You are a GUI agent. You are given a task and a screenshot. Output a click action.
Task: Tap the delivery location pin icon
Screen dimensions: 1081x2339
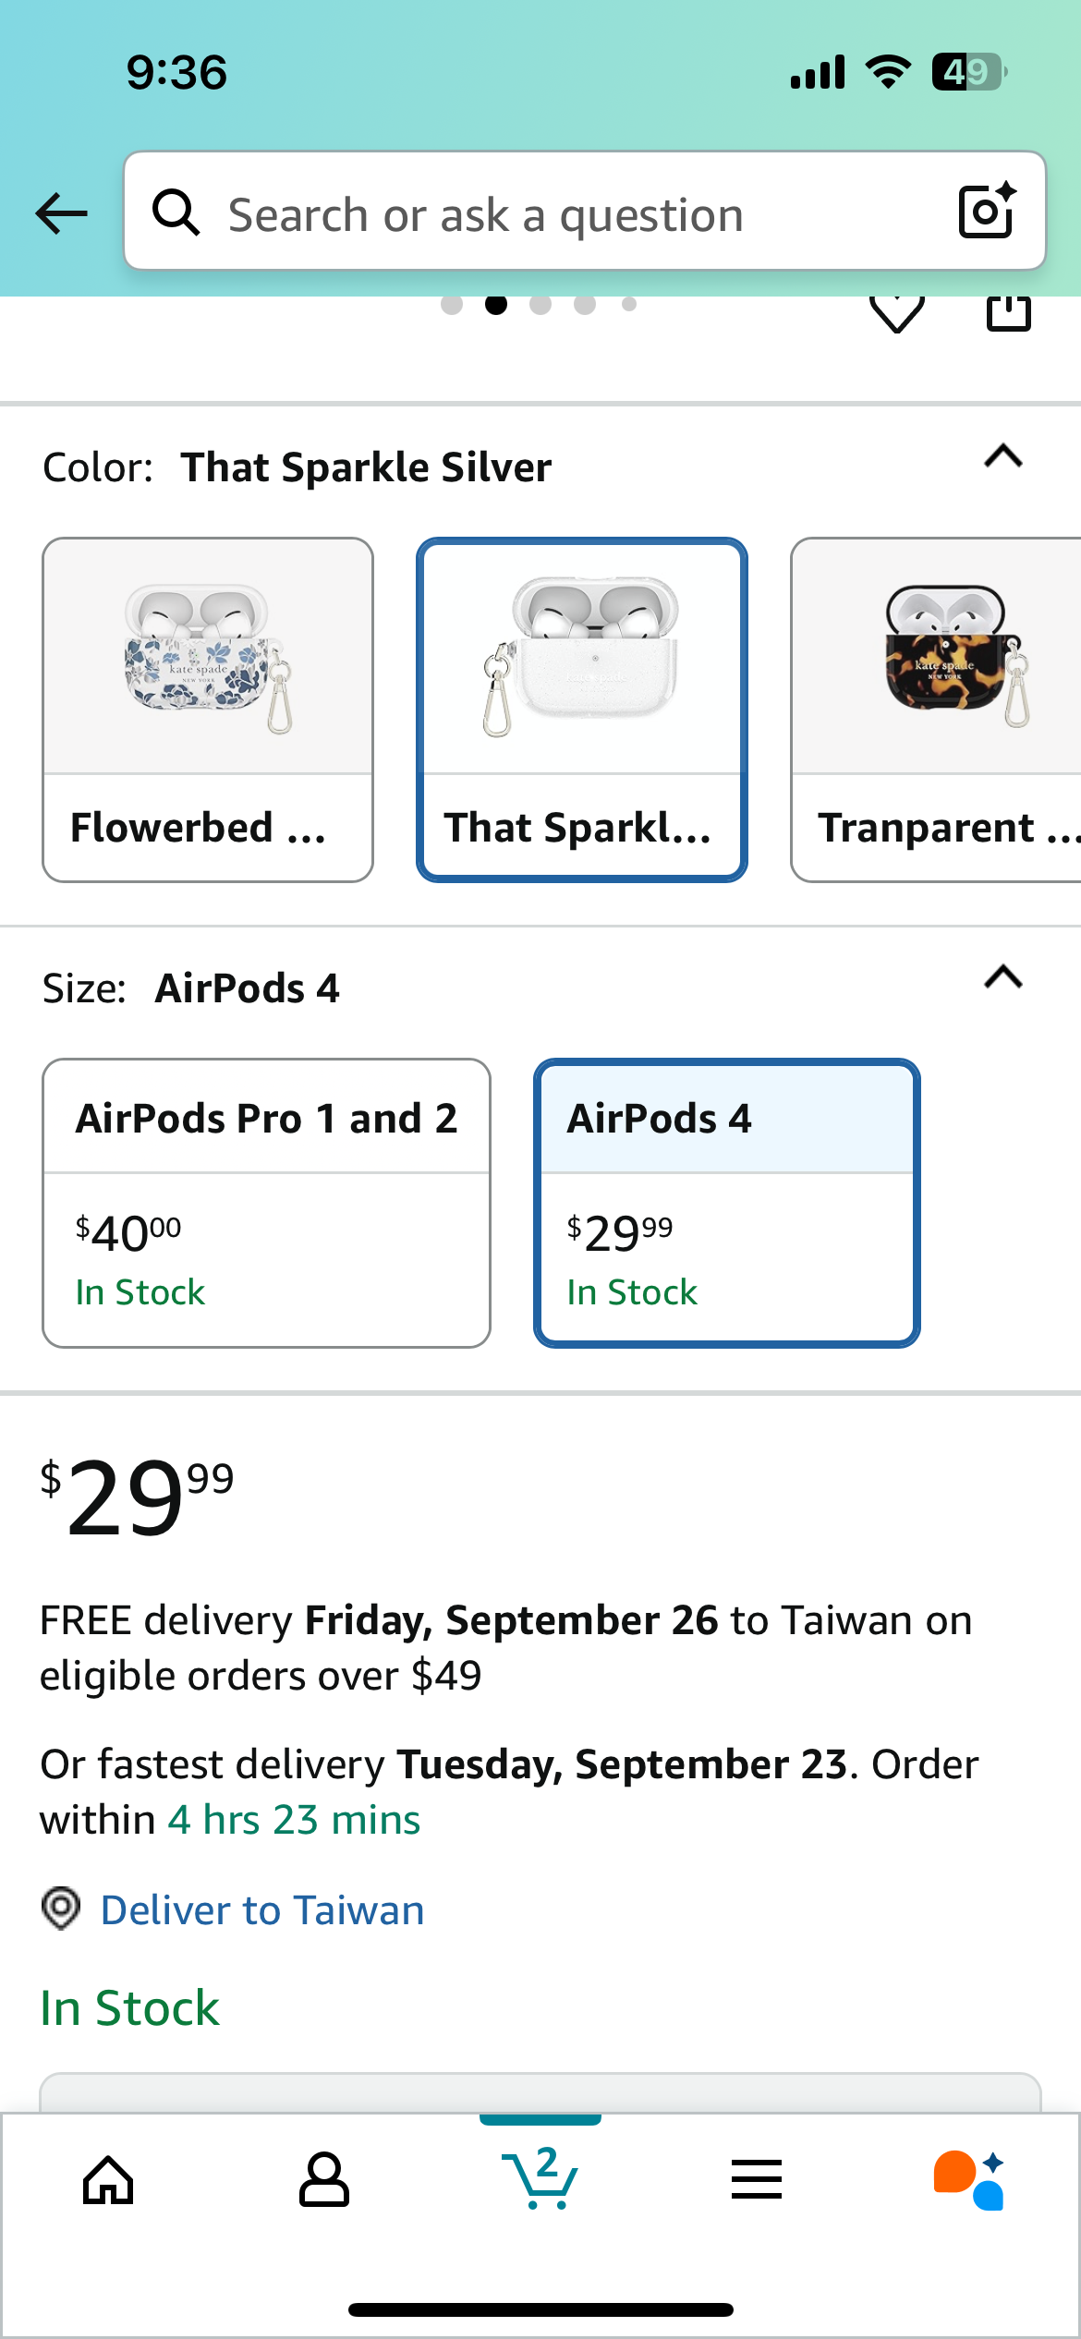(x=61, y=1909)
